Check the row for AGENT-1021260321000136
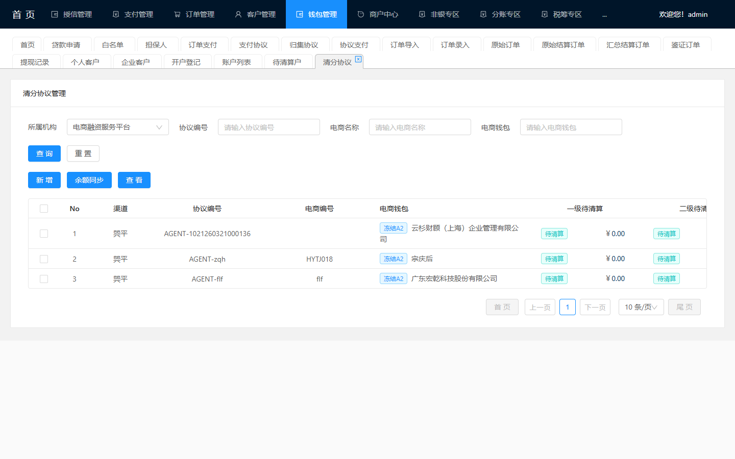Viewport: 735px width, 459px height. (x=44, y=234)
